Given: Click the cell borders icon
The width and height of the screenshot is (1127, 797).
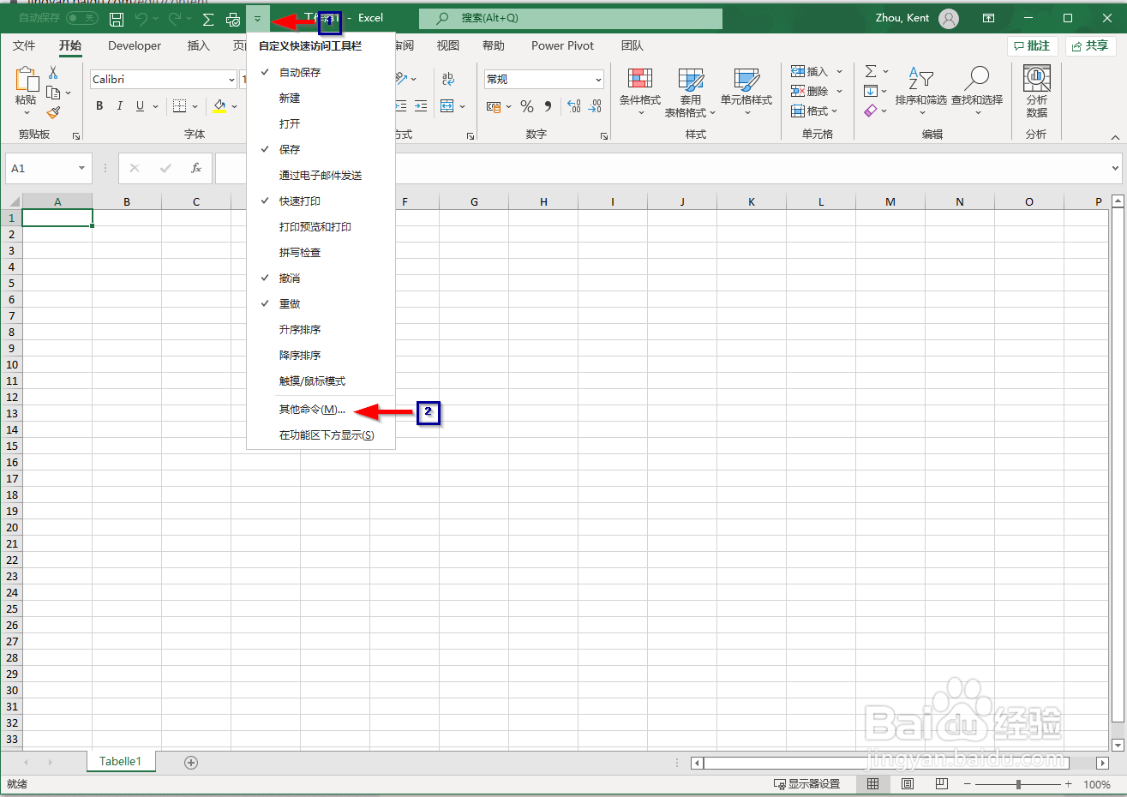Looking at the screenshot, I should click(x=179, y=106).
